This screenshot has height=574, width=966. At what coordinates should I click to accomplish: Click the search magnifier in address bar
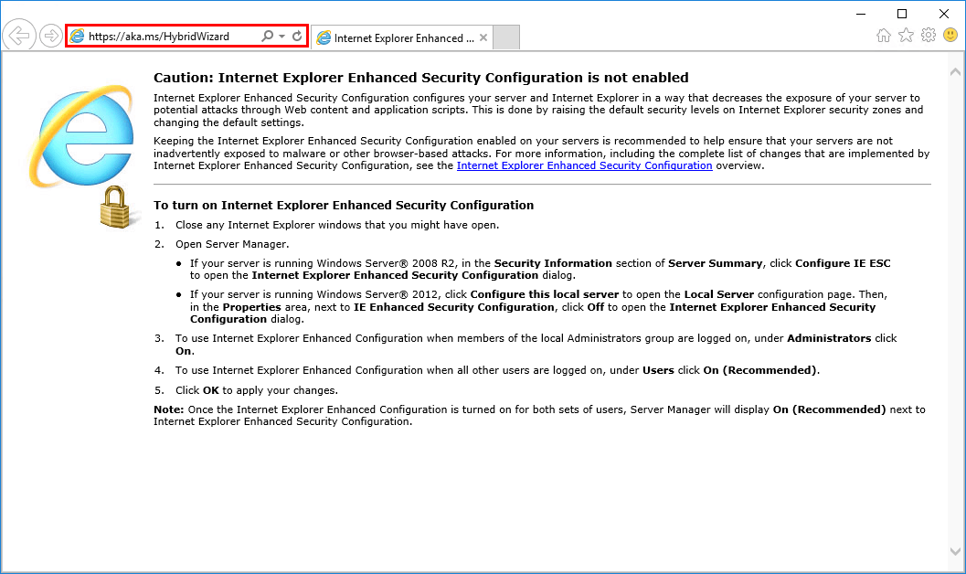(x=268, y=37)
